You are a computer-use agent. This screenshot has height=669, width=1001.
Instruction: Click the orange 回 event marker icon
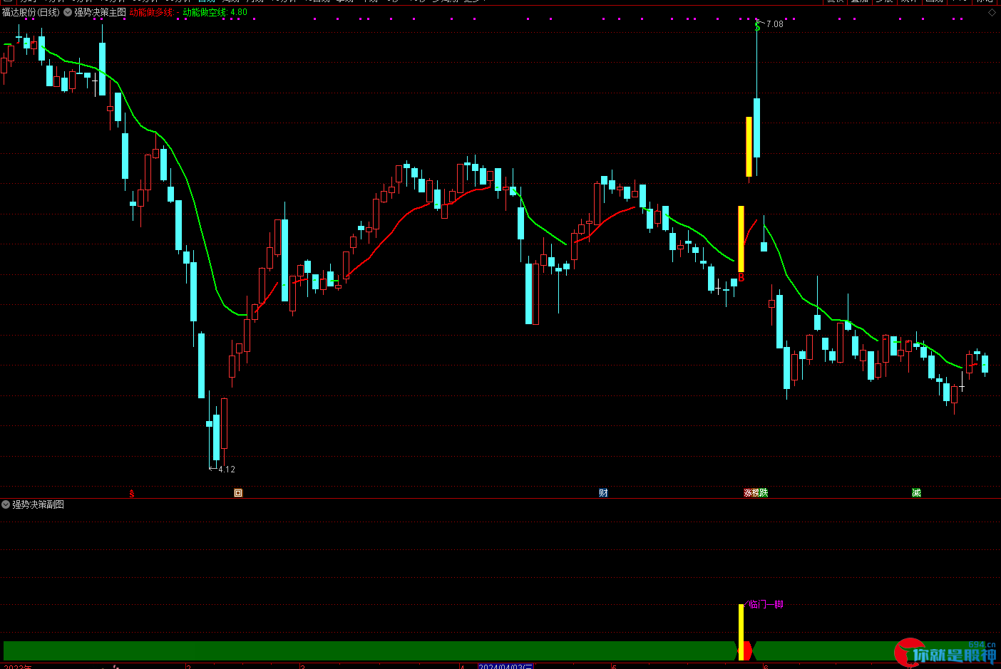coord(238,493)
